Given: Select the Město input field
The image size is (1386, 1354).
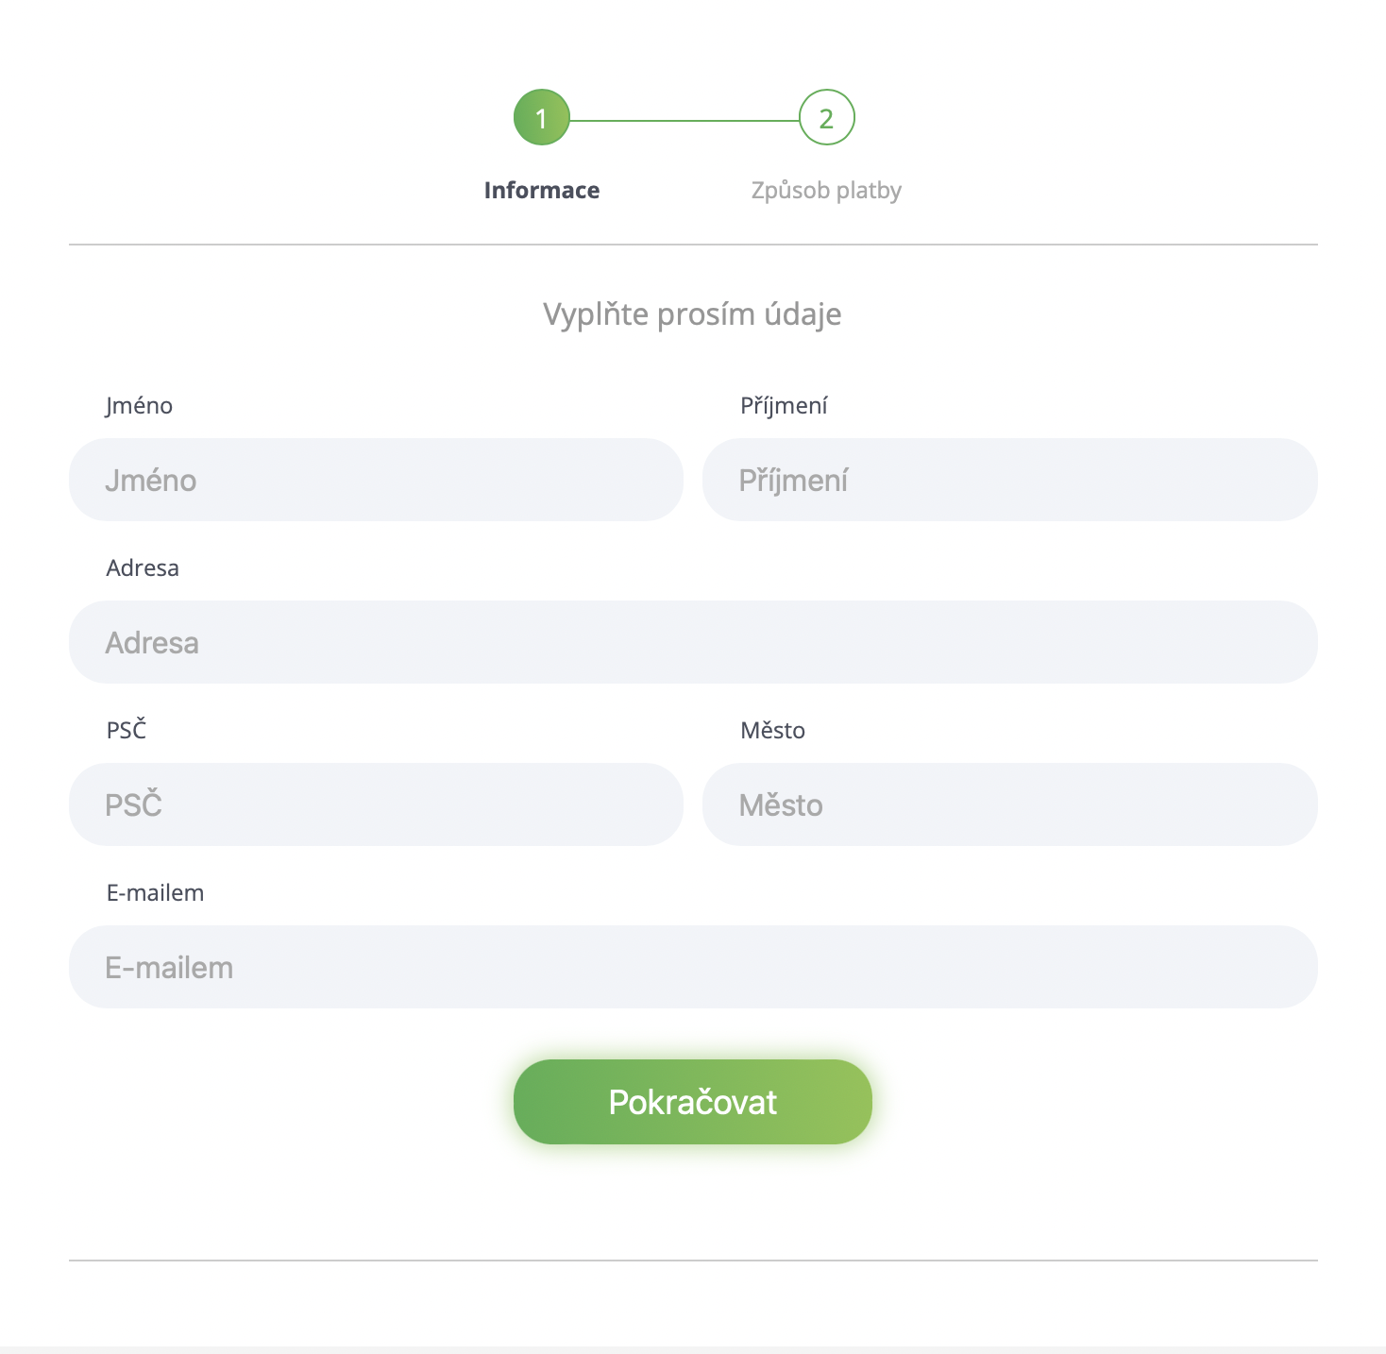Looking at the screenshot, I should [x=1009, y=804].
